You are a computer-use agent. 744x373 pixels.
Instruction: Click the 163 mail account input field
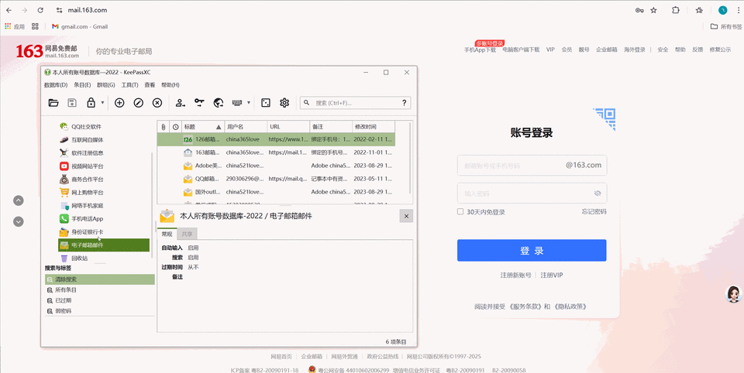coord(532,166)
